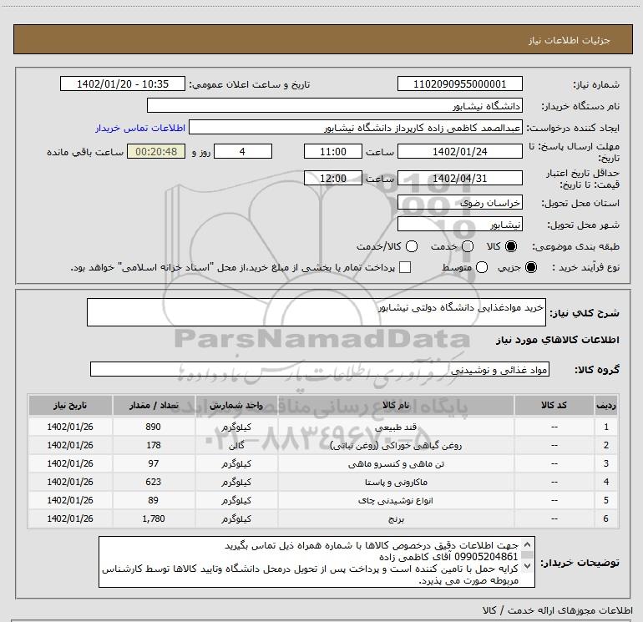Click goods group field مواد غذائی و نوشیدنی
This screenshot has height=622, width=643.
coord(320,369)
